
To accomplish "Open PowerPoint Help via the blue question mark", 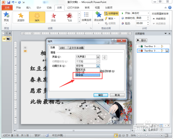I will pos(170,8).
